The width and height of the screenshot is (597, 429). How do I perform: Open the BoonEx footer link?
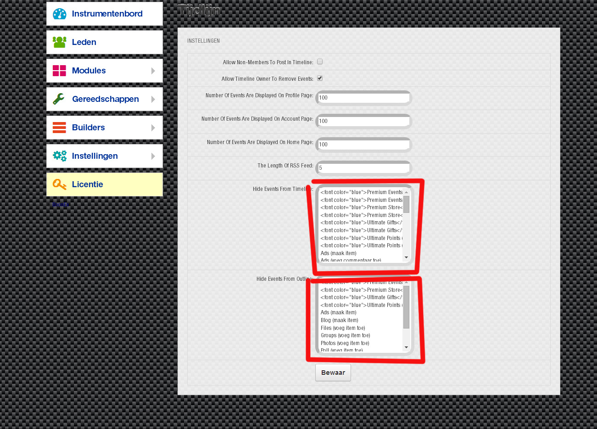coord(61,204)
